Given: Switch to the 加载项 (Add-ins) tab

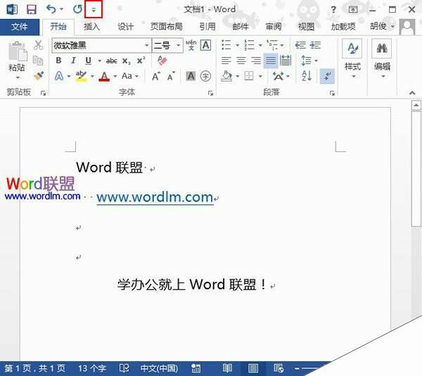Looking at the screenshot, I should (343, 27).
